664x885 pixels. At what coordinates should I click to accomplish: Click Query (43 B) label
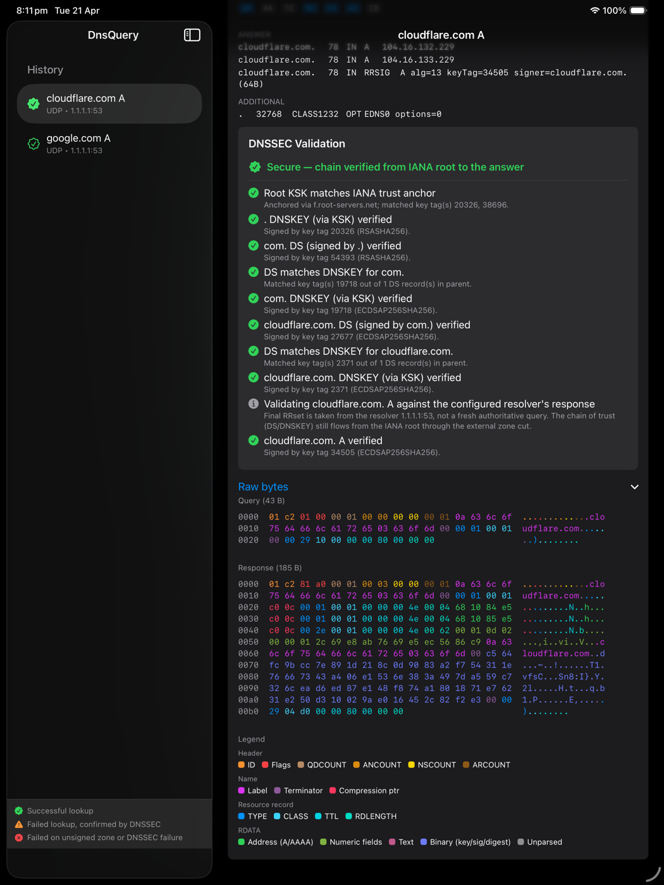point(261,501)
